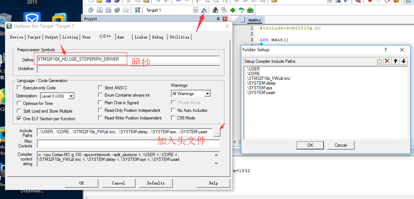Viewport: 414px width, 199px height.
Task: Click the Defaults button
Action: [x=156, y=183]
